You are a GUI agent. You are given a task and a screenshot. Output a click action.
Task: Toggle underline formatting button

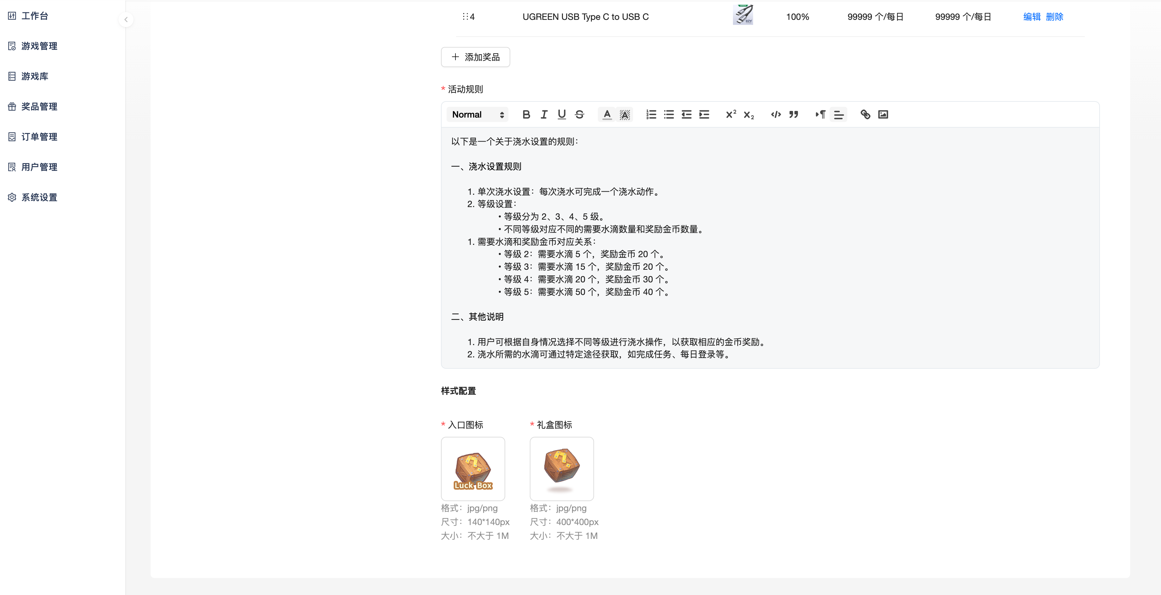click(562, 115)
